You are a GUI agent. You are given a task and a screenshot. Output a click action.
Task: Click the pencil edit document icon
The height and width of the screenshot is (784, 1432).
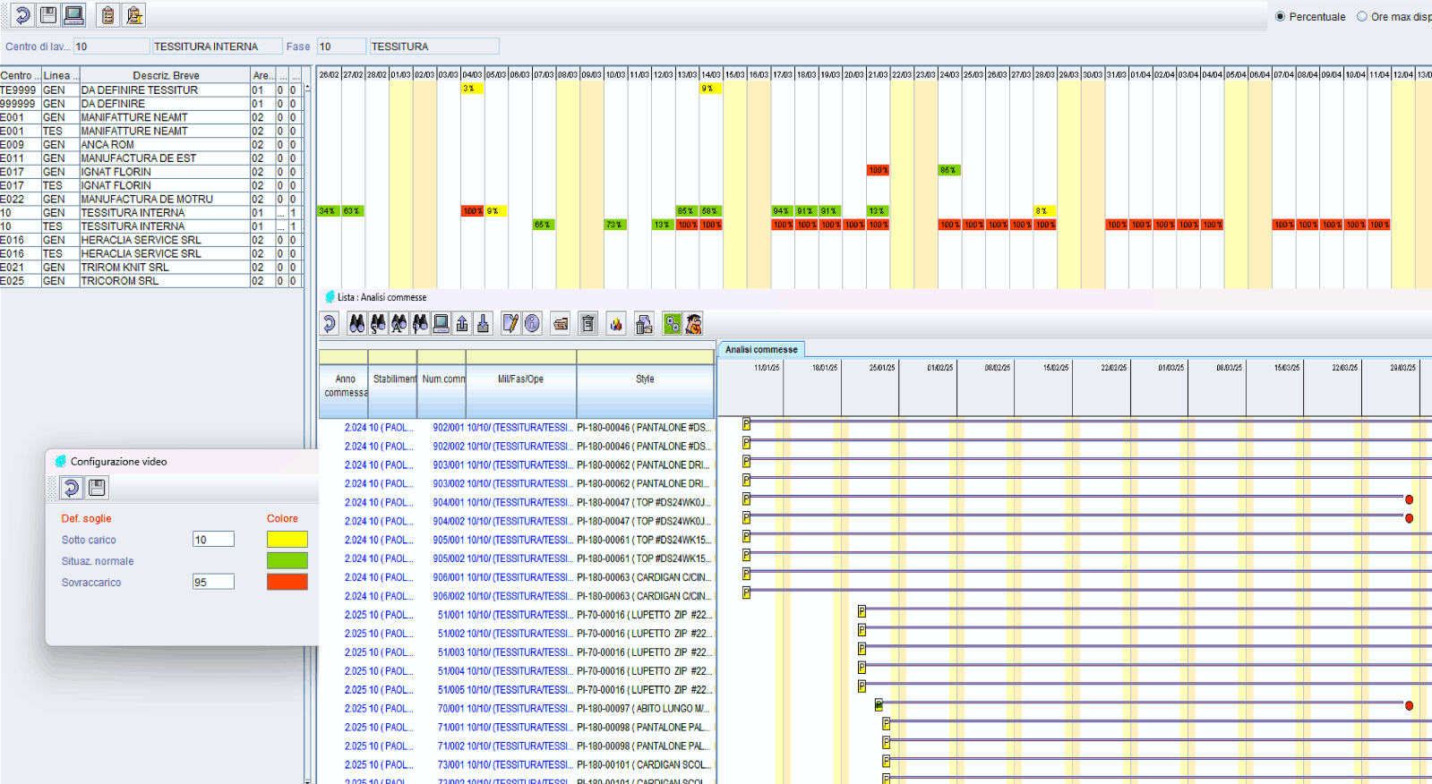510,324
